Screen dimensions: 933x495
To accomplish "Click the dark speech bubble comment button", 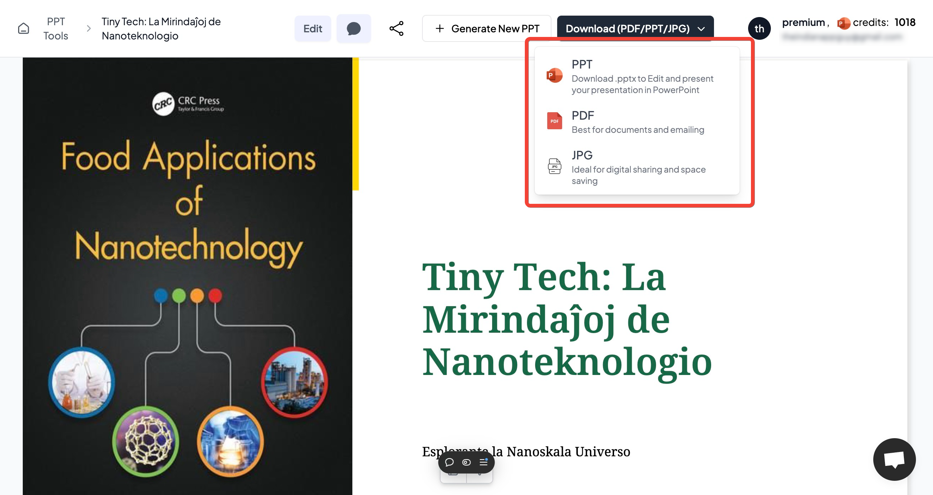I will pos(353,28).
